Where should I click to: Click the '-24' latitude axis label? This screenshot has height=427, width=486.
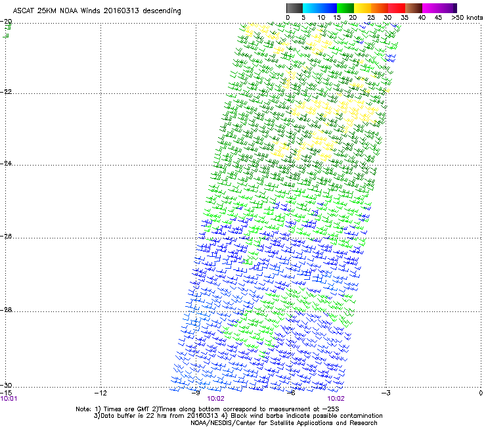tap(6, 163)
